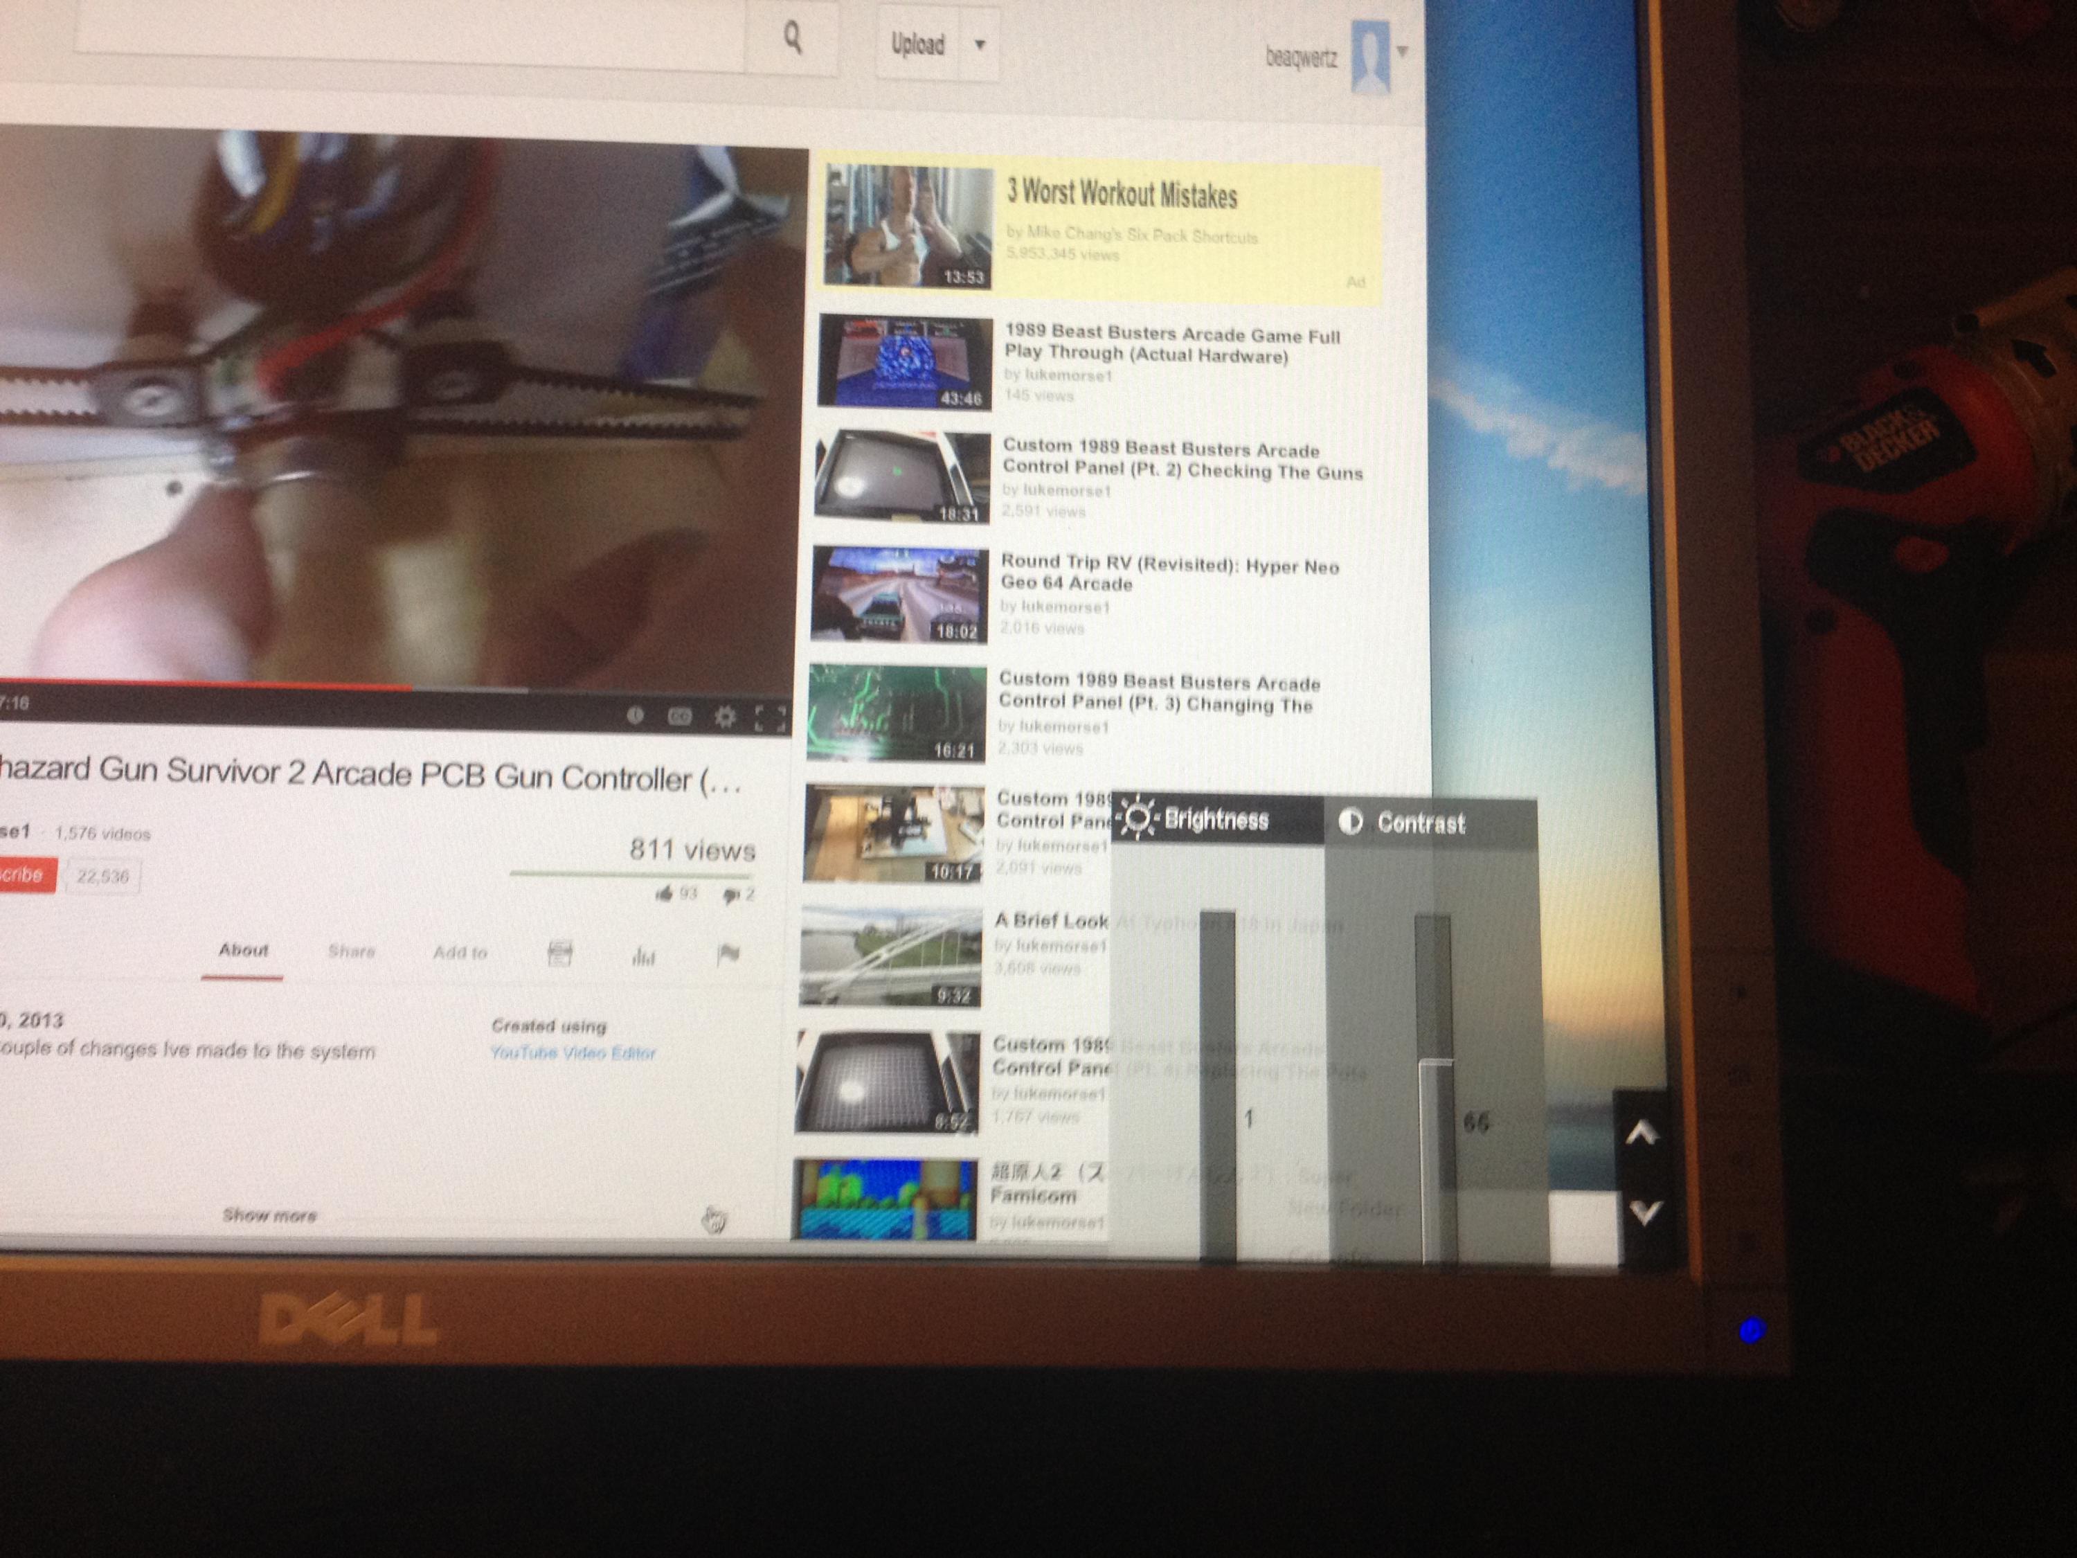Open Beast Busters Control Panel Pt. 2 video
The height and width of the screenshot is (1558, 2077).
click(x=1181, y=459)
